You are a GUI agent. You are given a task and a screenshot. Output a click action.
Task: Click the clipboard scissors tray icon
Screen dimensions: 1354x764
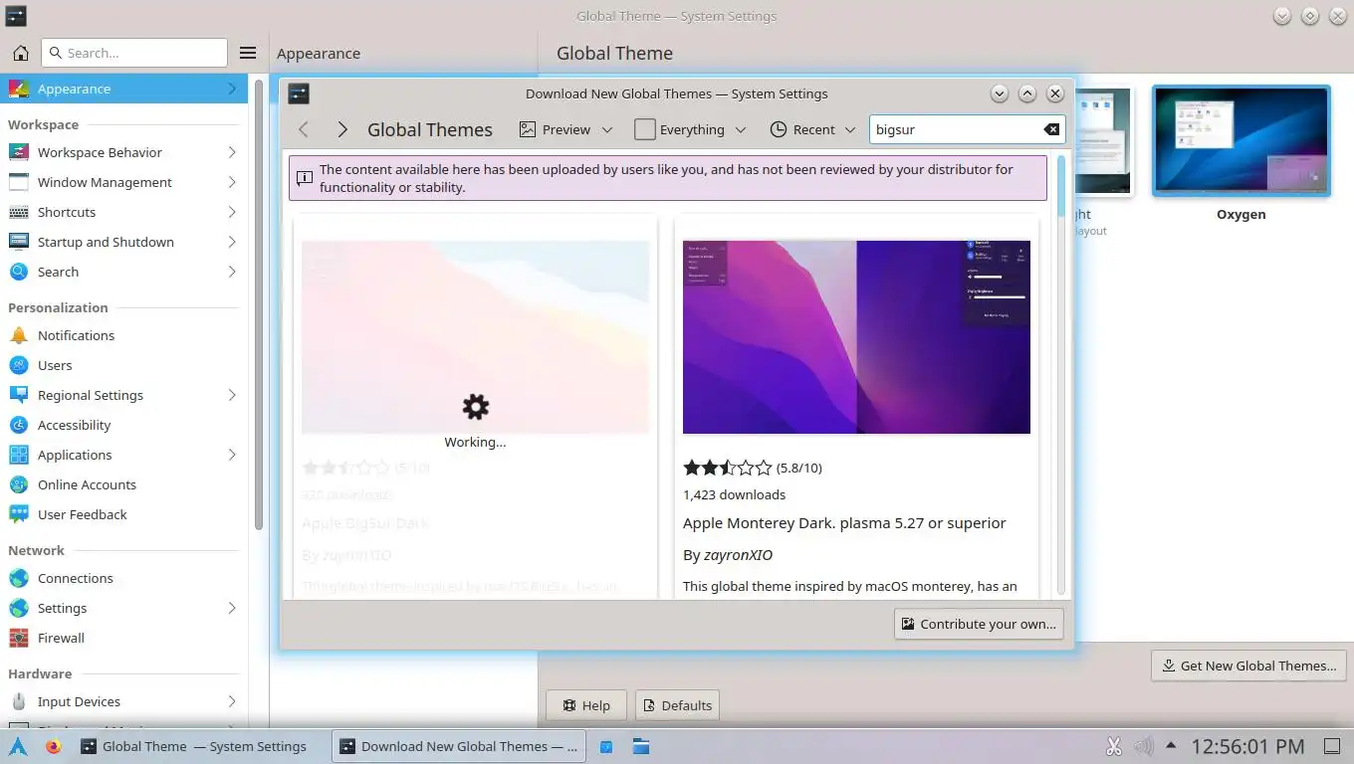tap(1113, 746)
